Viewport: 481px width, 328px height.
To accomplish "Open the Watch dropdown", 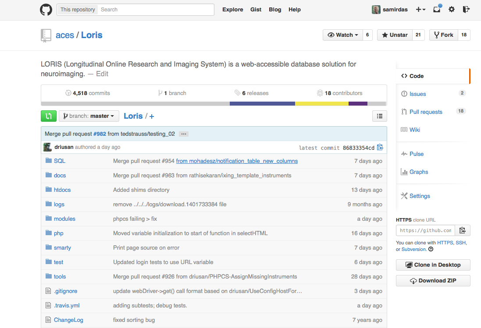I will click(343, 35).
